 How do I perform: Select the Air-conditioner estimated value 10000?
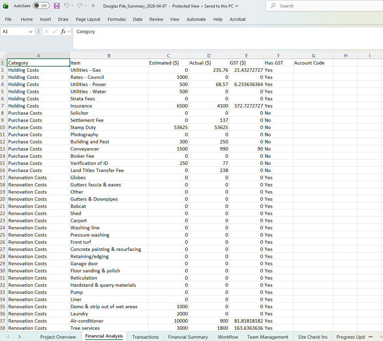pos(168,321)
